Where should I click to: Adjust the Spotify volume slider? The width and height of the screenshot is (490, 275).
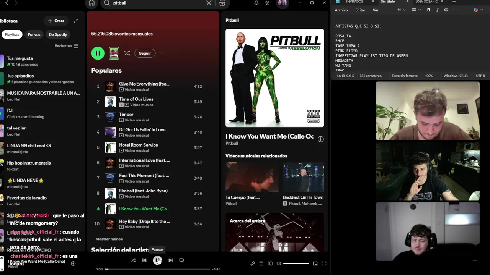296,264
